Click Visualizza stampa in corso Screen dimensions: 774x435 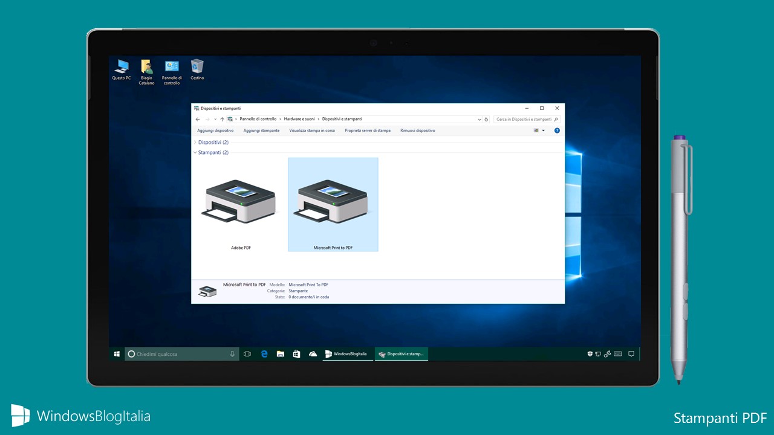pos(312,130)
